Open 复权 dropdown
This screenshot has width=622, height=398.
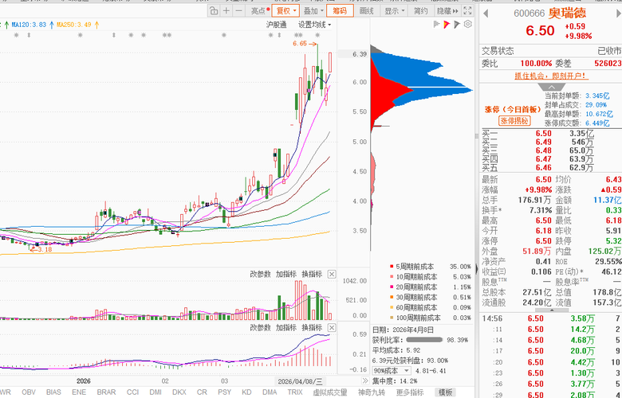click(x=285, y=10)
